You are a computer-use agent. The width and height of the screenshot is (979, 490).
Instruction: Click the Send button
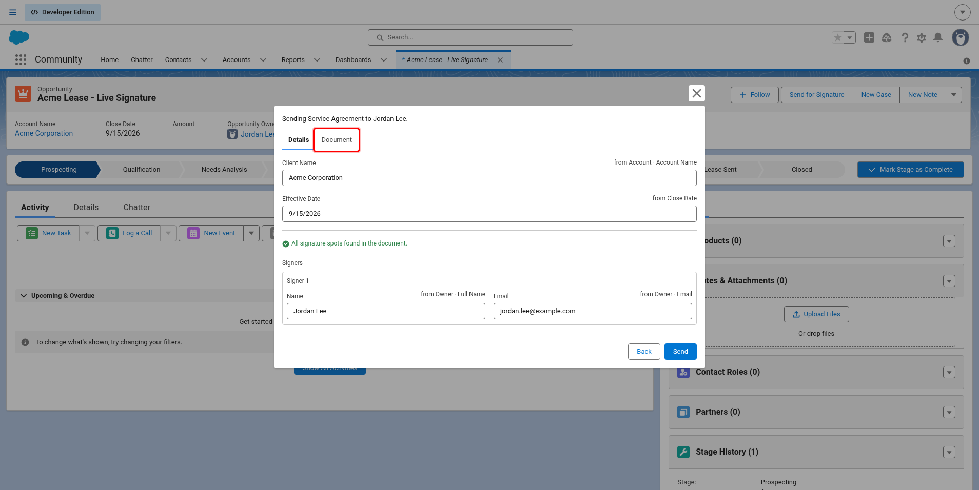[680, 352]
